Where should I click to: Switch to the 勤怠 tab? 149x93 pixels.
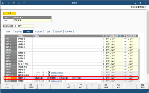[x=8, y=32]
